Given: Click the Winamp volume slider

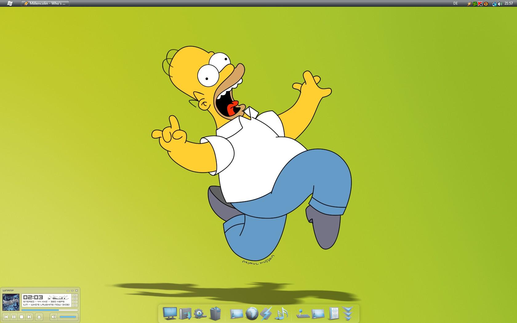Looking at the screenshot, I should click(68, 317).
